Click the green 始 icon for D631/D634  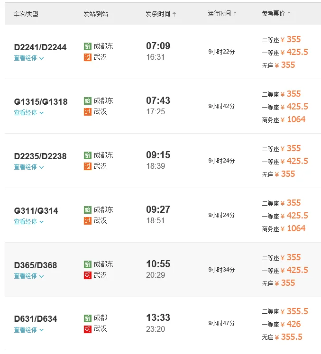point(87,318)
